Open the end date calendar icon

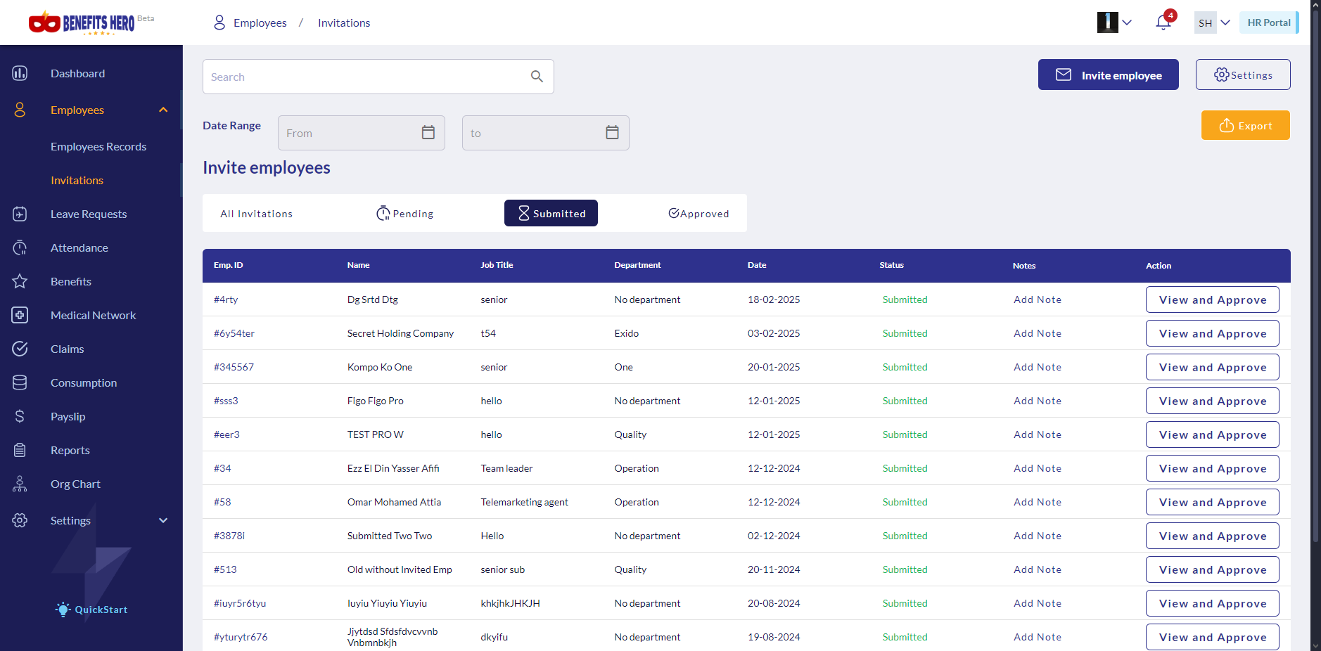click(x=612, y=133)
